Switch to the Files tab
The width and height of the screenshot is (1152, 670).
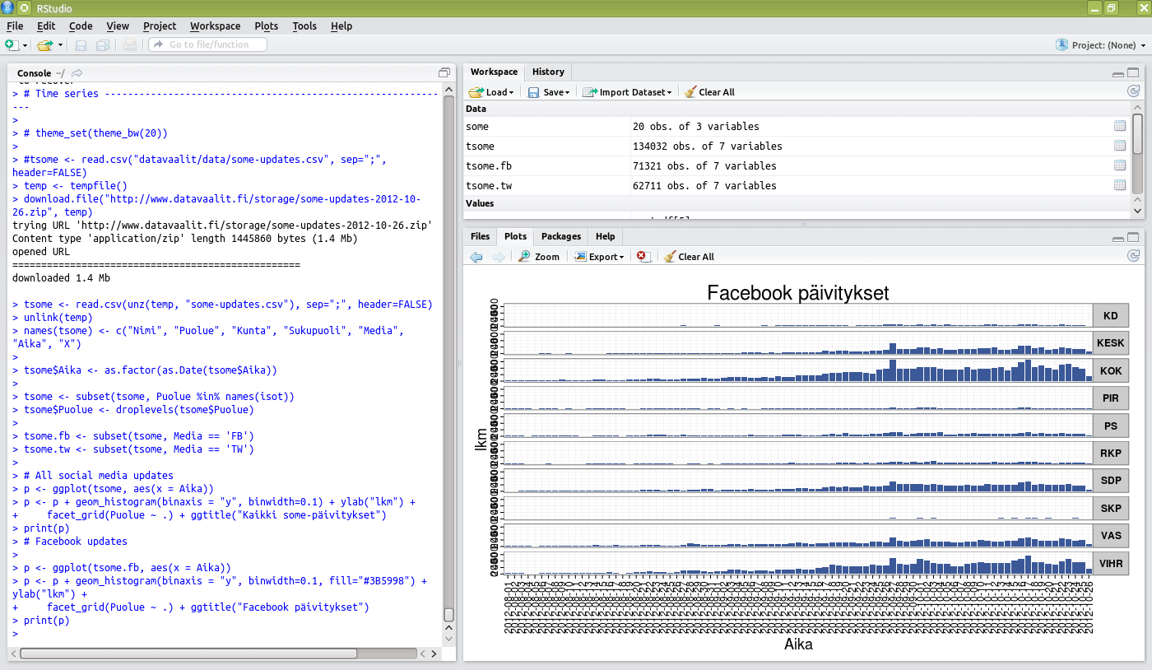(480, 236)
